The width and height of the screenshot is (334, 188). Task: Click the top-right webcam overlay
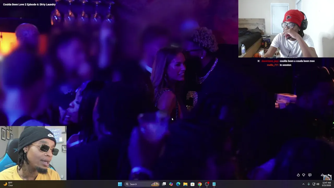point(286,29)
